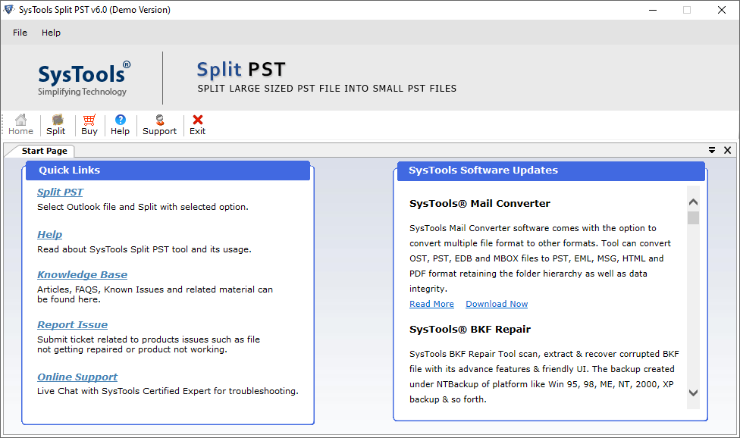Viewport: 740px width, 438px height.
Task: Click Download Now for Mail Converter
Action: [497, 303]
